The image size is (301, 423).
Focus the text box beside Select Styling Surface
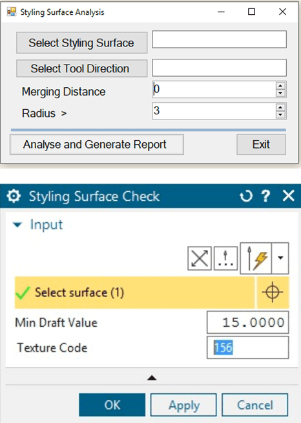point(219,39)
